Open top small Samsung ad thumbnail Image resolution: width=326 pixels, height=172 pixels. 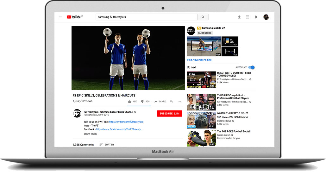[x=230, y=41]
